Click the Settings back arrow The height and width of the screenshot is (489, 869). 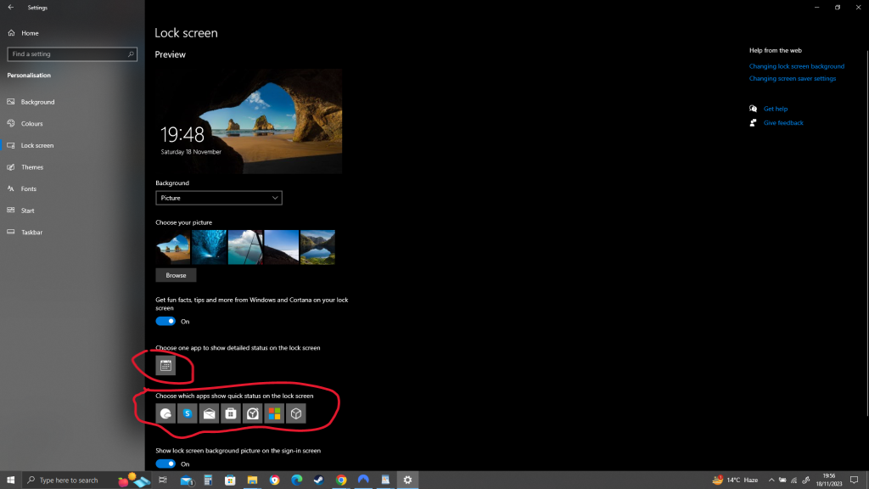(10, 8)
